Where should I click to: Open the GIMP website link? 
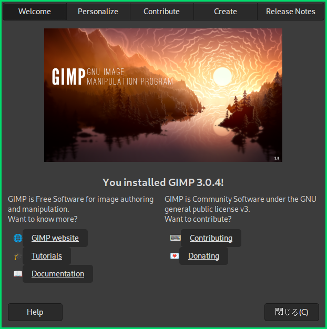(x=55, y=238)
